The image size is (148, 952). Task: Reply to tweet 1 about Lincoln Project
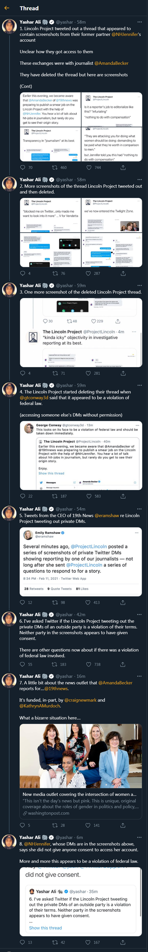point(22,168)
